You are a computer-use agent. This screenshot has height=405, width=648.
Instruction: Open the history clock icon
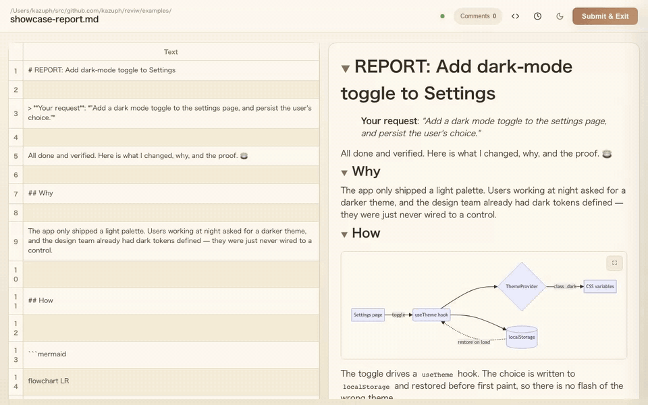pos(537,16)
